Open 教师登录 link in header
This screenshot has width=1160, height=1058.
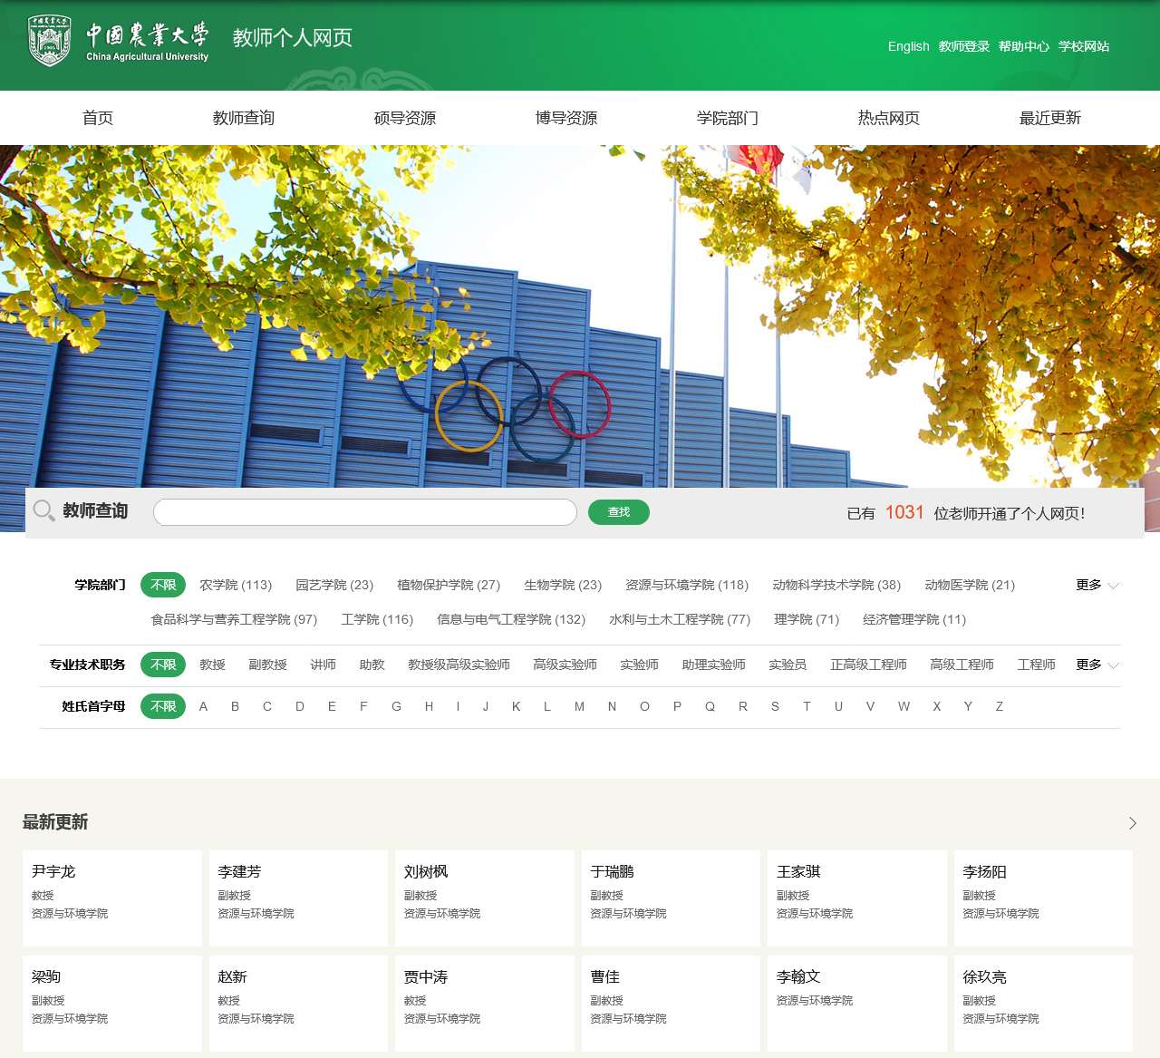(x=964, y=46)
